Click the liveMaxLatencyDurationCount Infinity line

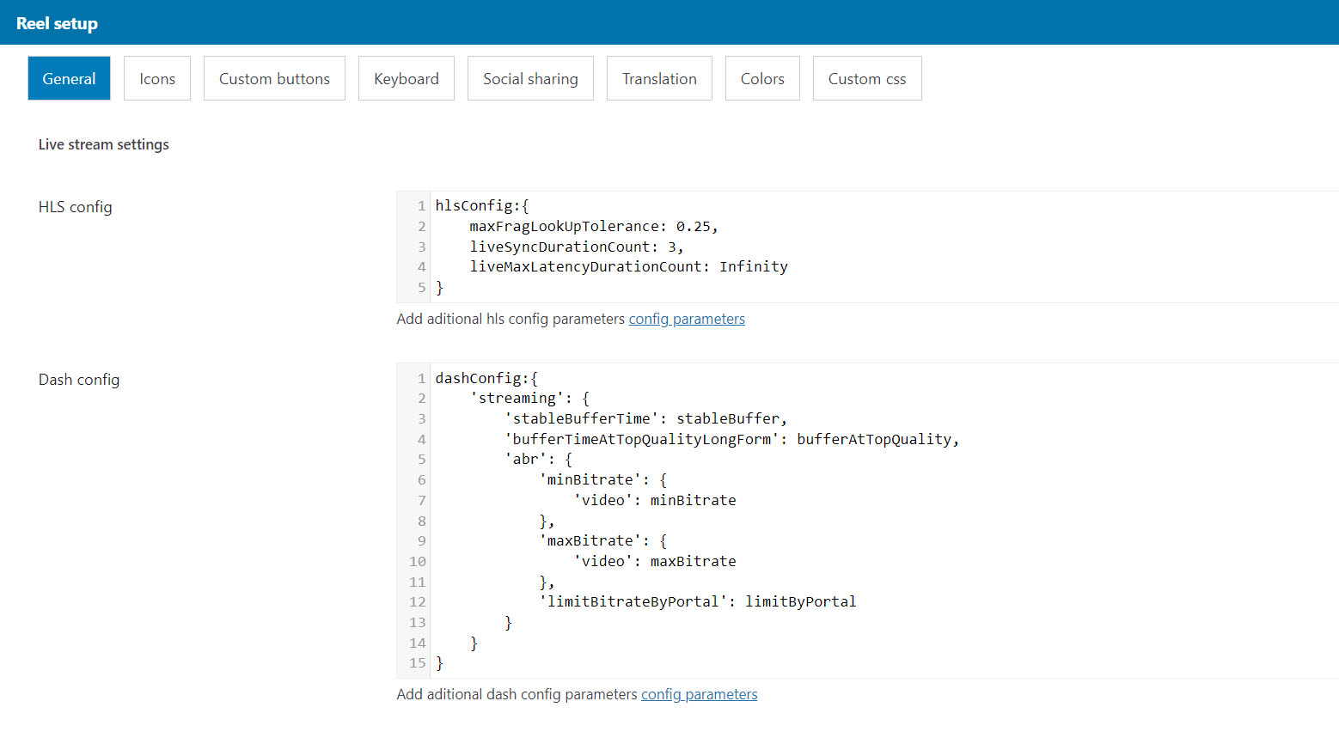(628, 267)
